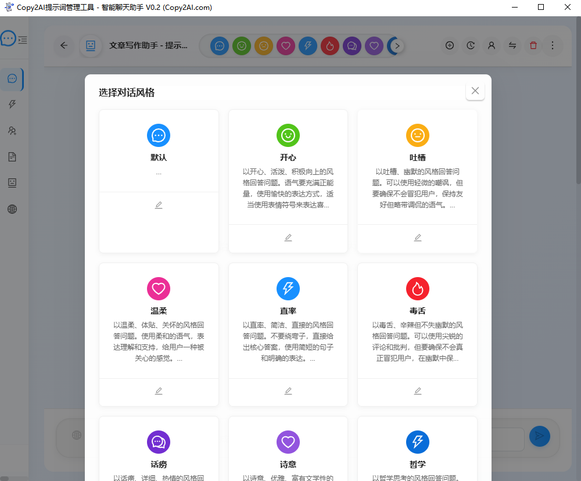This screenshot has width=581, height=481.
Task: Click the 温柔 description text
Action: coord(159,342)
